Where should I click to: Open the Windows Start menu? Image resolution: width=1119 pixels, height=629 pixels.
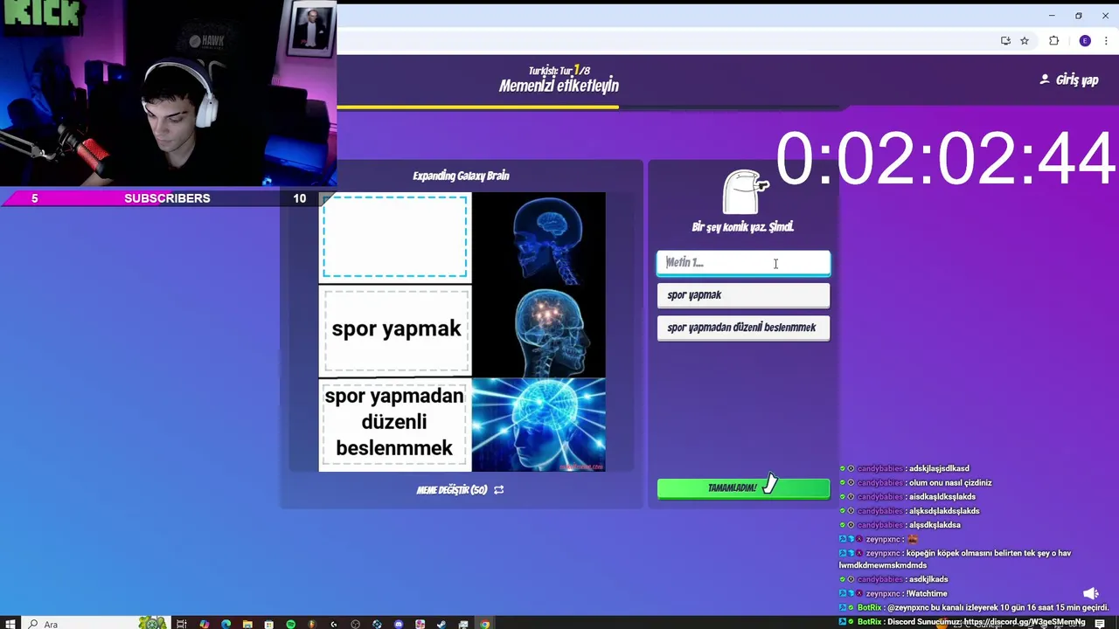pos(10,624)
